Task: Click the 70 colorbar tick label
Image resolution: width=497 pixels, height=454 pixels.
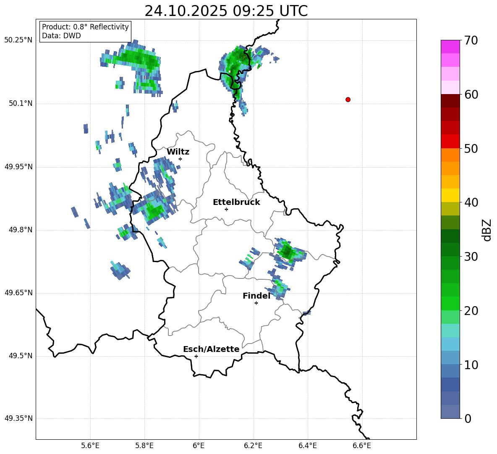Action: 471,40
